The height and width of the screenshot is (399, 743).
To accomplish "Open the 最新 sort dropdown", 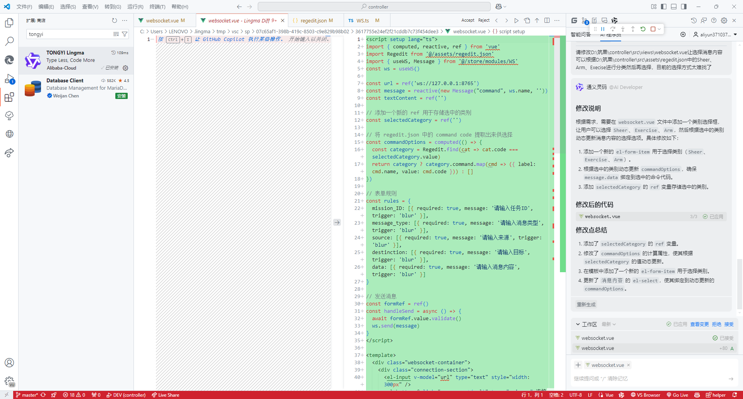I will [608, 324].
